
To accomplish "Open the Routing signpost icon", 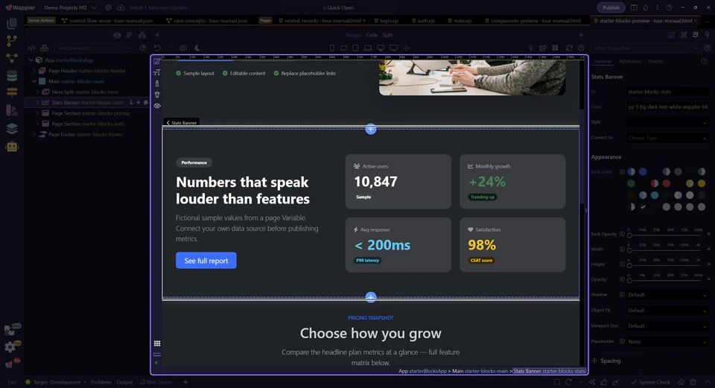I will pyautogui.click(x=12, y=92).
